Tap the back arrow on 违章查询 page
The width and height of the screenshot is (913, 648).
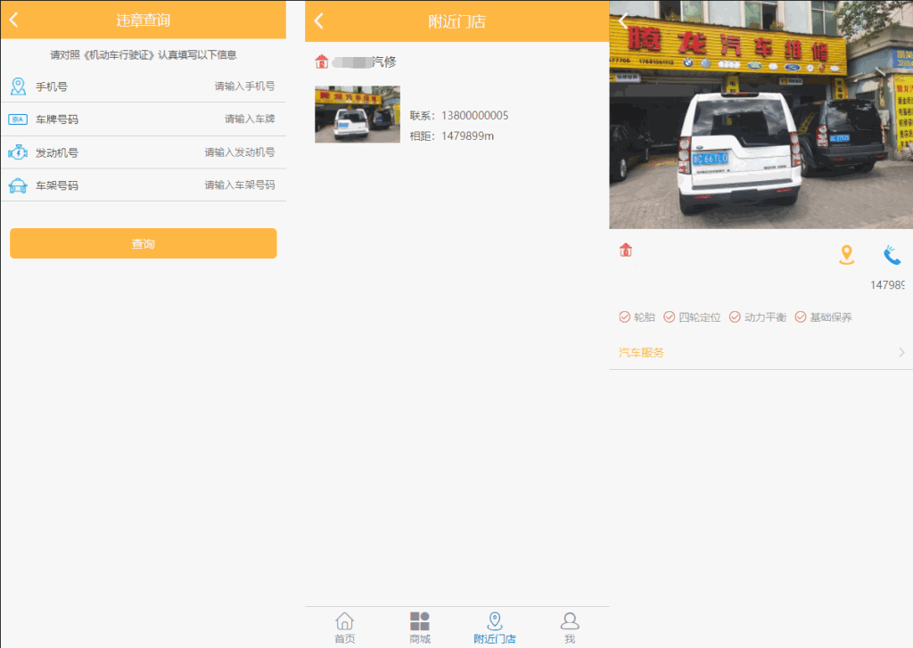pyautogui.click(x=14, y=20)
